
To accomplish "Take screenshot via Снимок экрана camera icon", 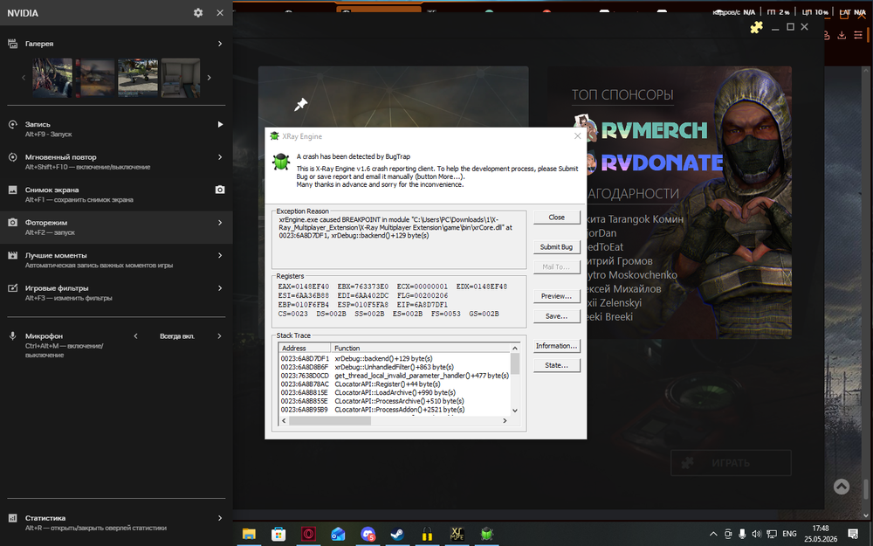I will (x=220, y=190).
